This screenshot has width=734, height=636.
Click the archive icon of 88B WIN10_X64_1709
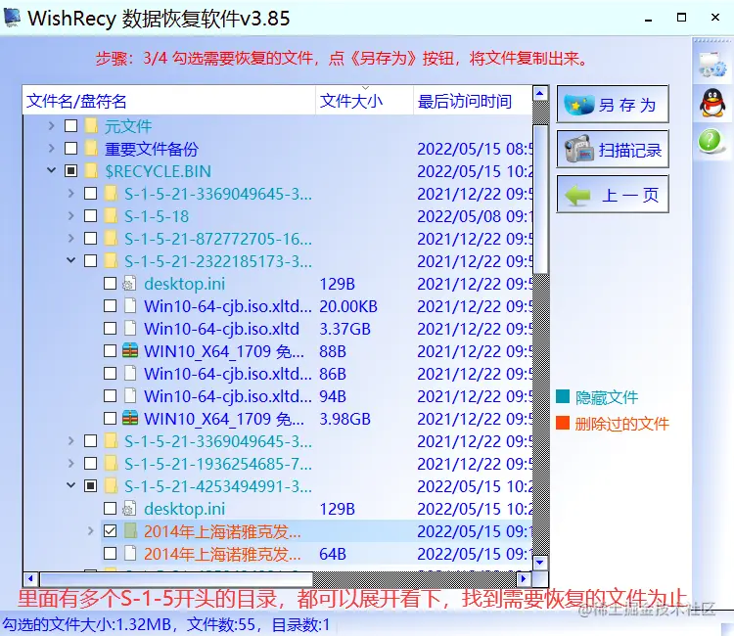[130, 350]
